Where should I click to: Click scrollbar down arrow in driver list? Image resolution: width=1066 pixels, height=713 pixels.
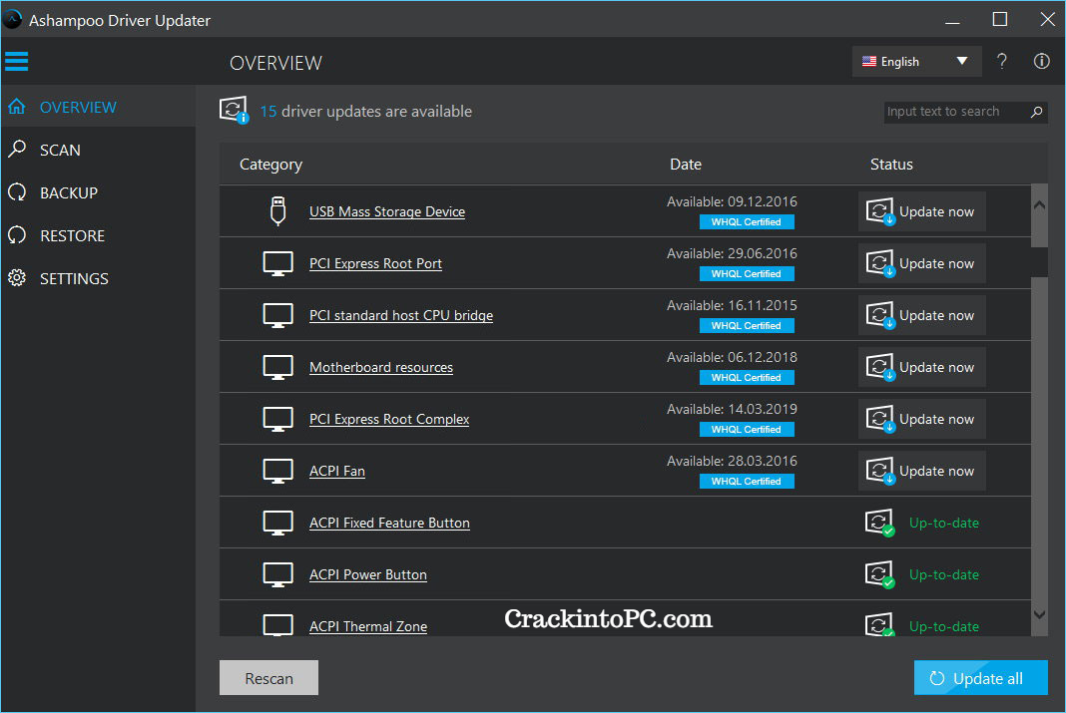[1039, 615]
